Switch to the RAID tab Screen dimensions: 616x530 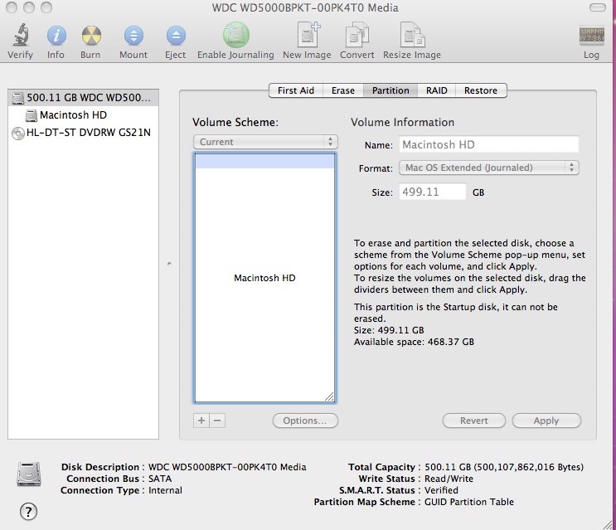pos(436,90)
